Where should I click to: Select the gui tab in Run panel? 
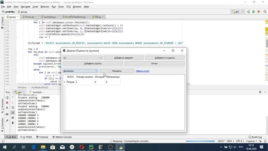(x=19, y=92)
